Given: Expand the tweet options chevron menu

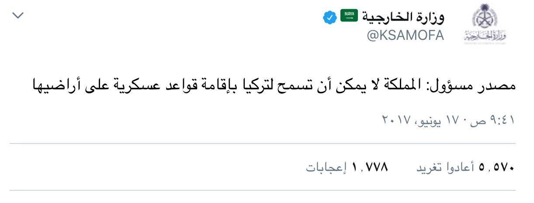Looking at the screenshot, I should [18, 16].
